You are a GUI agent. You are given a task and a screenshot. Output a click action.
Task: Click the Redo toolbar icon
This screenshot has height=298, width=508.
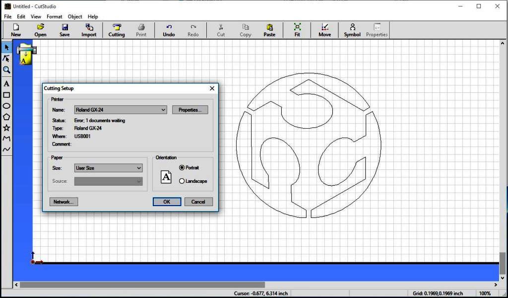click(x=193, y=30)
